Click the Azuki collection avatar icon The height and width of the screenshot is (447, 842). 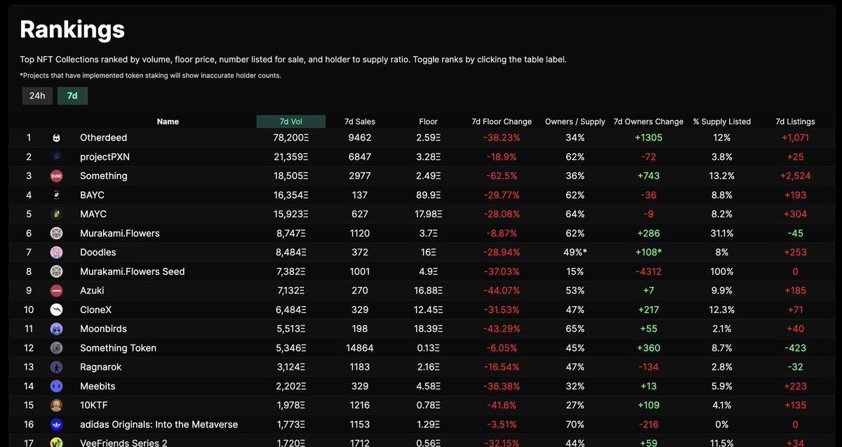[56, 291]
